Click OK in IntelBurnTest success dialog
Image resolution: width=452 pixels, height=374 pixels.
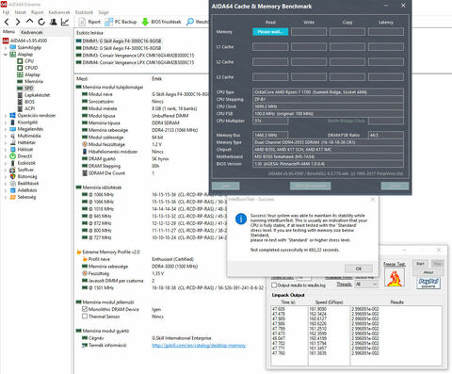359,268
